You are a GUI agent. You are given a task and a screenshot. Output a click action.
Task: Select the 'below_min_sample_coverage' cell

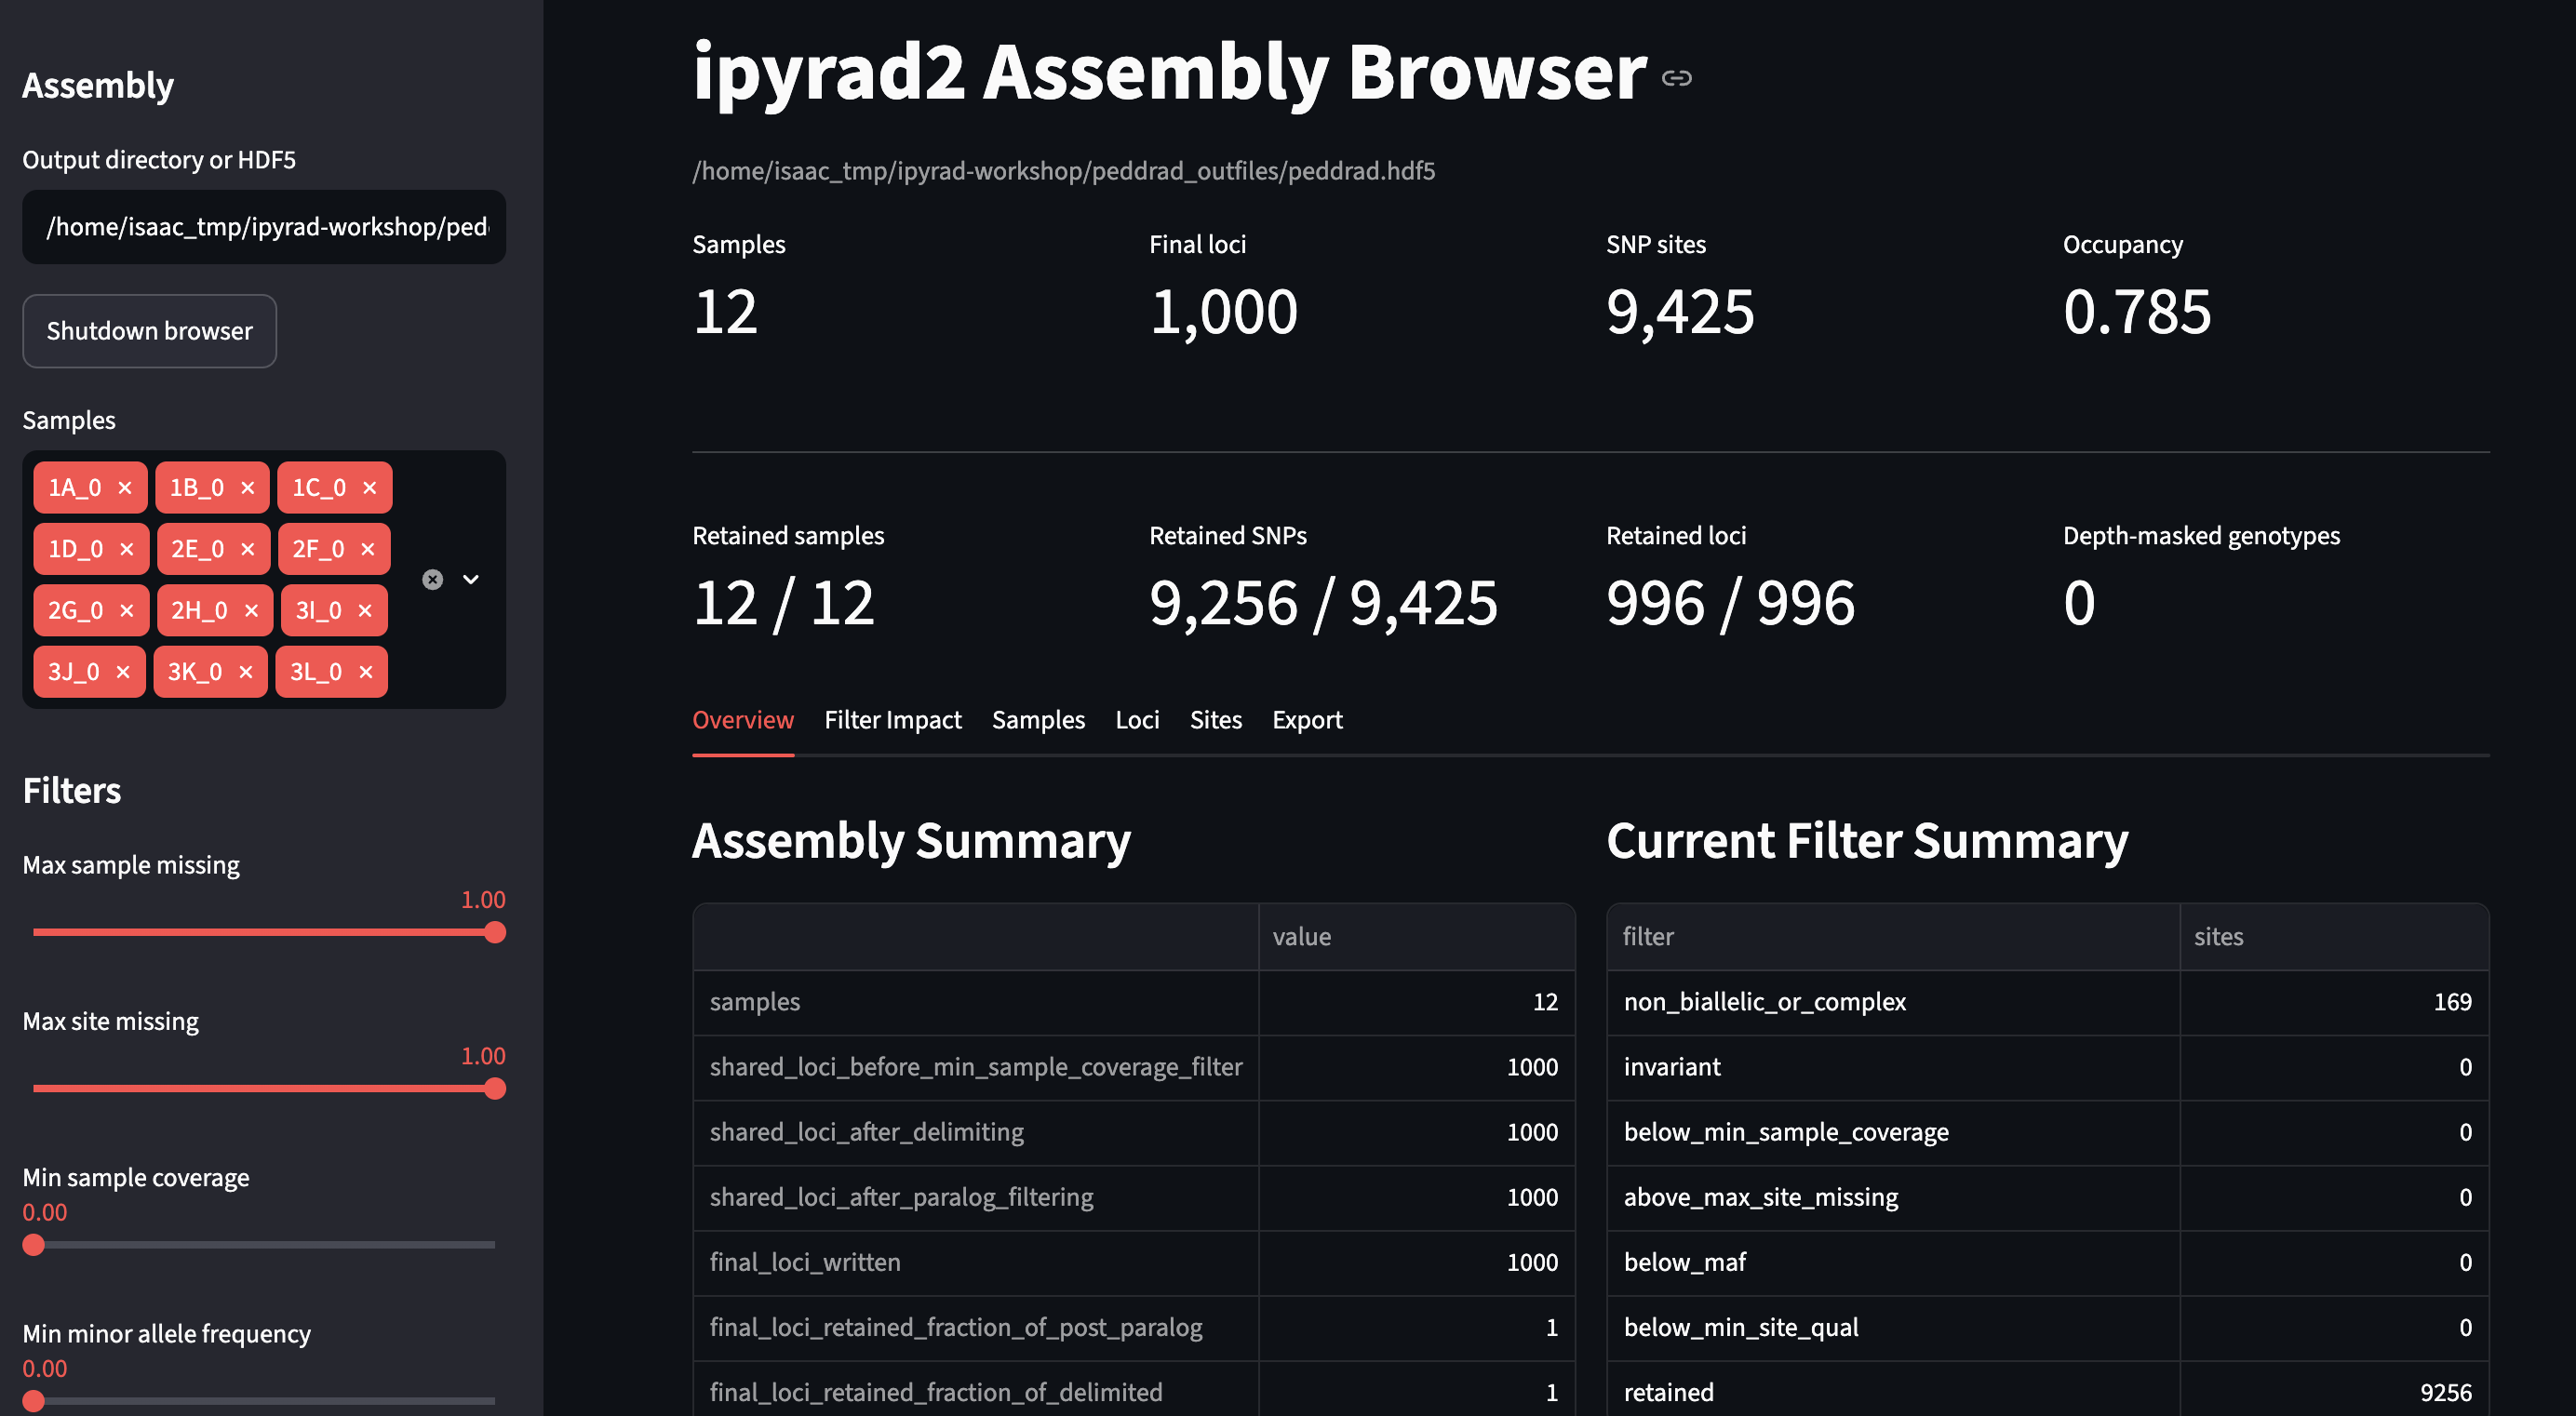(x=1893, y=1132)
